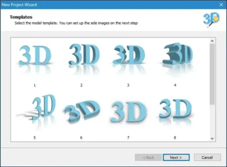Click the label "1" under first template
The width and height of the screenshot is (227, 167).
(35, 86)
